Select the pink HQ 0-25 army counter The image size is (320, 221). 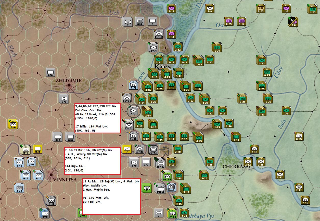point(229,21)
